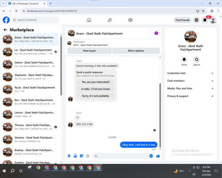Open the account profile avatar menu
Image resolution: width=222 pixels, height=178 pixels.
(x=213, y=20)
